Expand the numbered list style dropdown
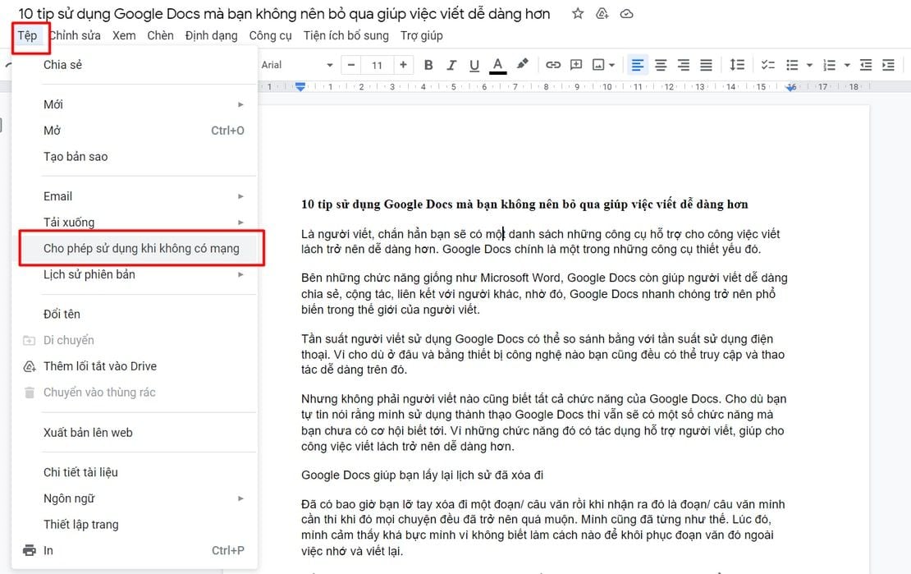 [x=847, y=65]
